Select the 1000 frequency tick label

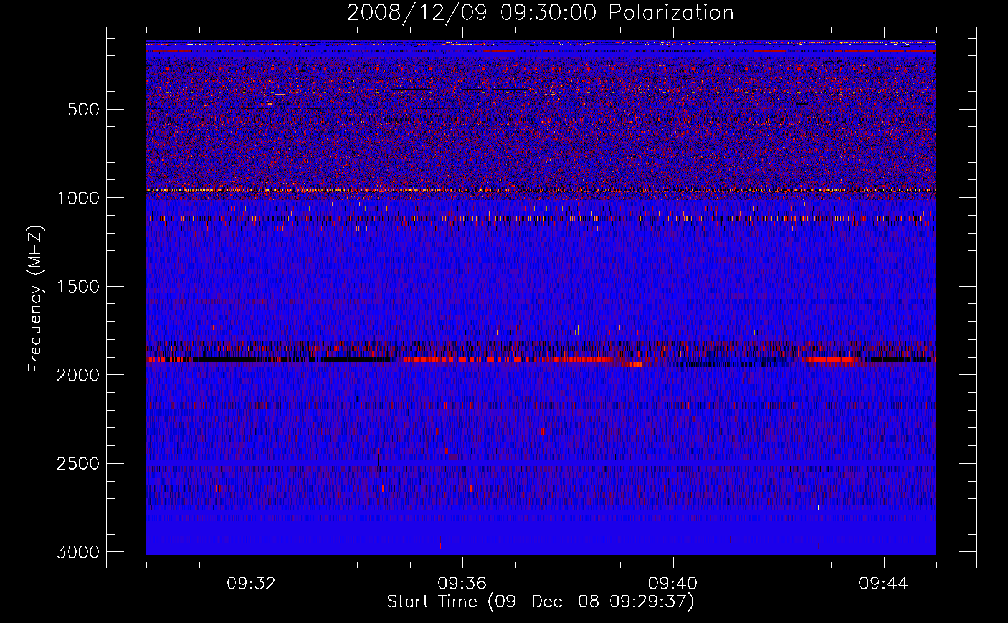coord(78,198)
